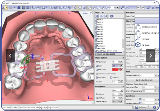Click the highlighted camera view icon
This screenshot has height=111, width=160.
75,8
